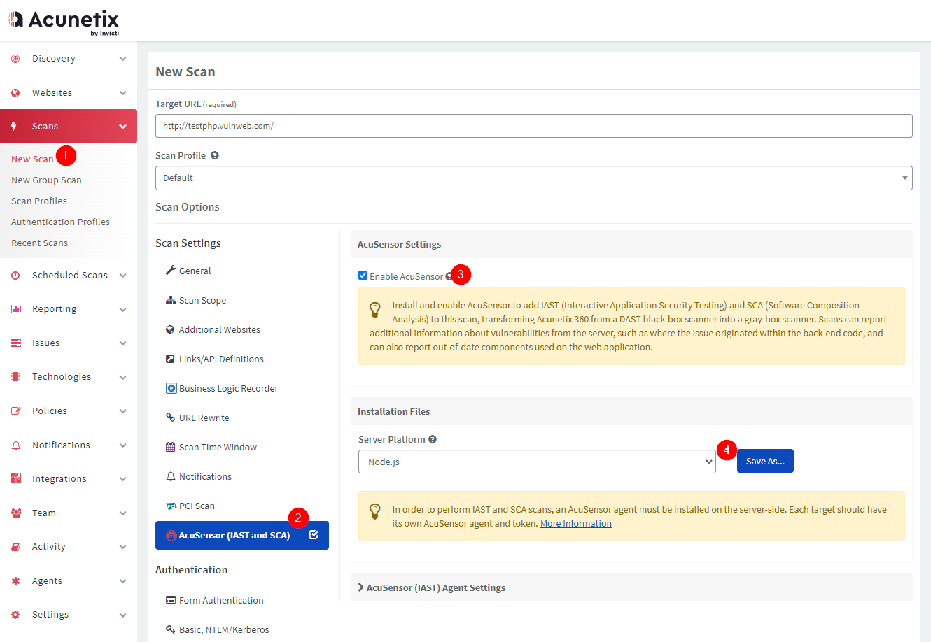
Task: Expand the Scheduled Scans chevron
Action: point(122,276)
